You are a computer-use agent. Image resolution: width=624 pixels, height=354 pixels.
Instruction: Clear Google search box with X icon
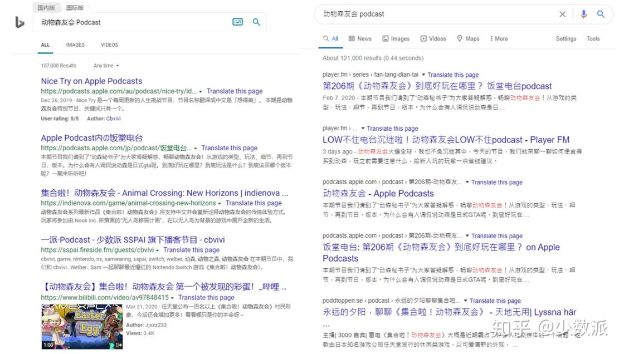[562, 14]
